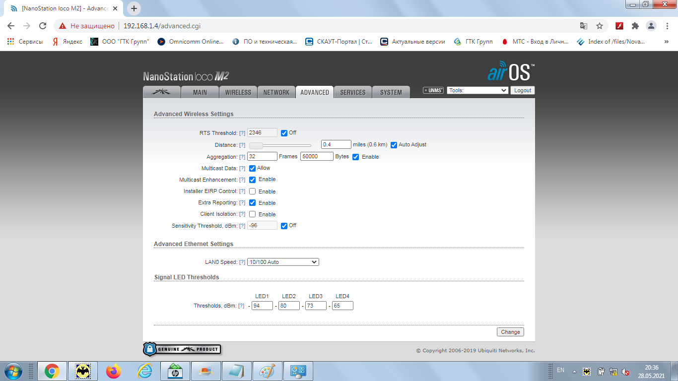Click the Aggregation Frames input field

[262, 156]
